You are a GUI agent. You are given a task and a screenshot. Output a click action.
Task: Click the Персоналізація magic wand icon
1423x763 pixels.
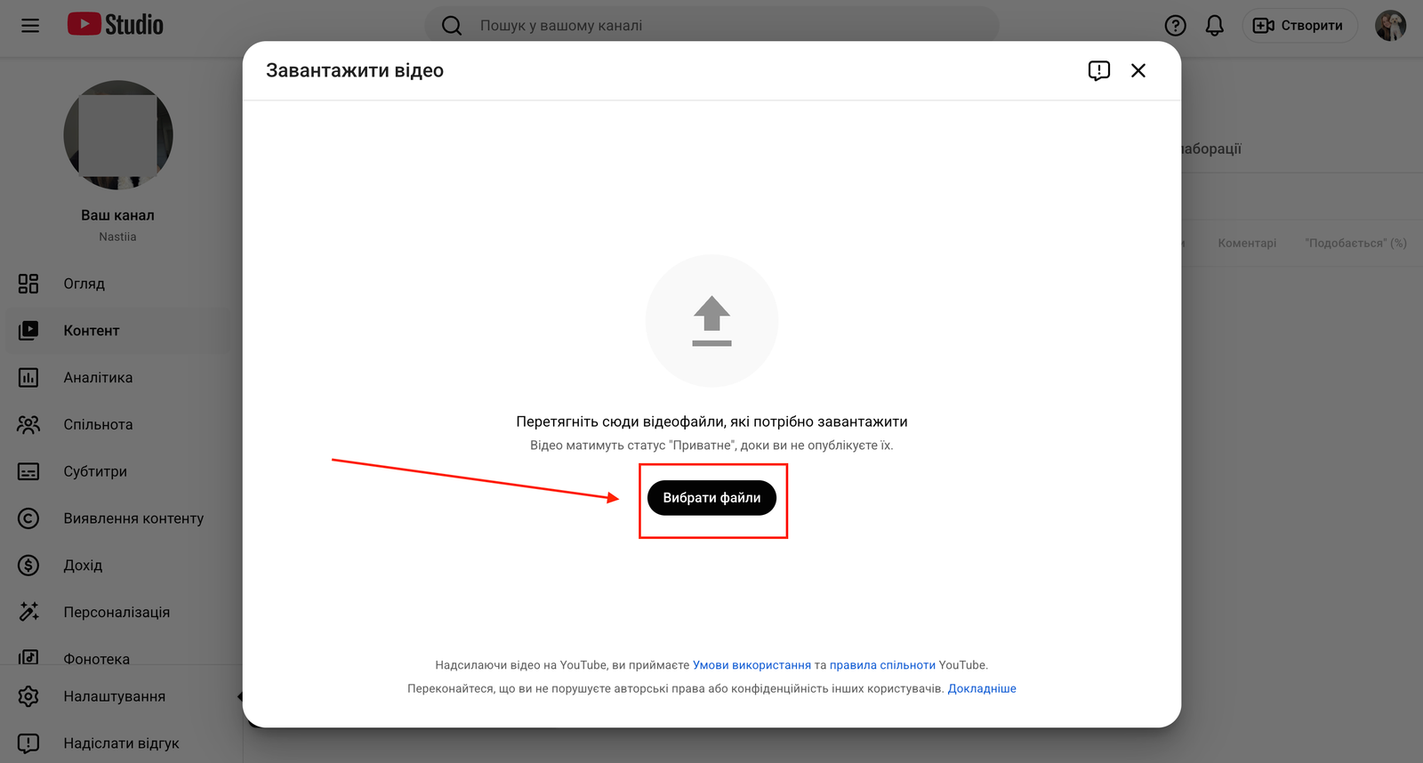click(x=28, y=612)
